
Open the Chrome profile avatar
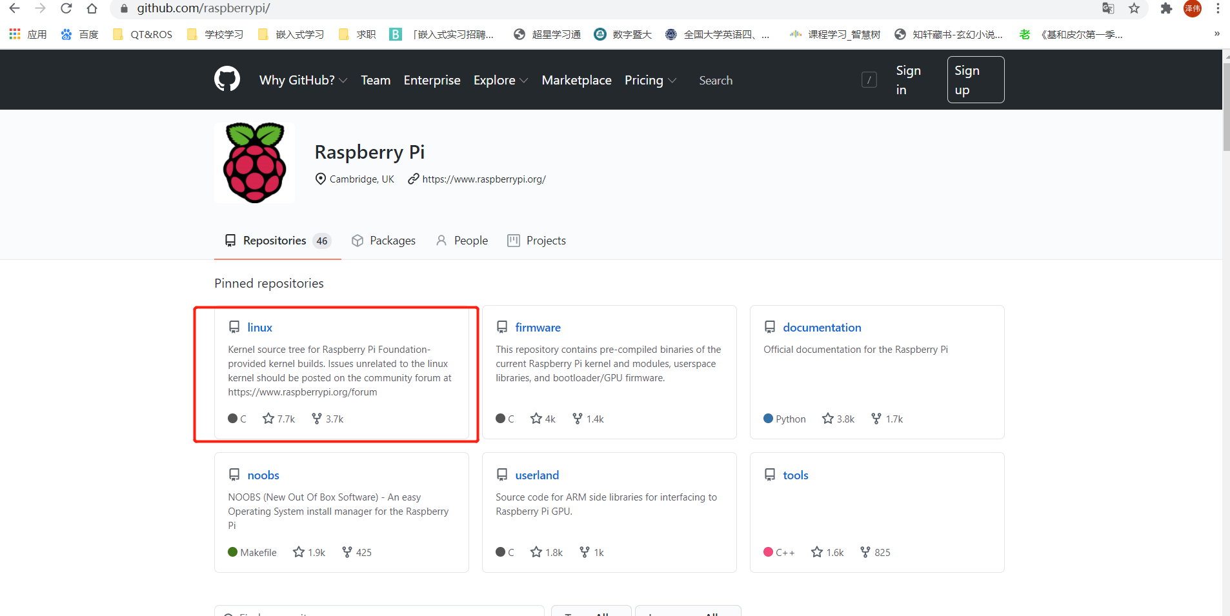click(x=1192, y=8)
